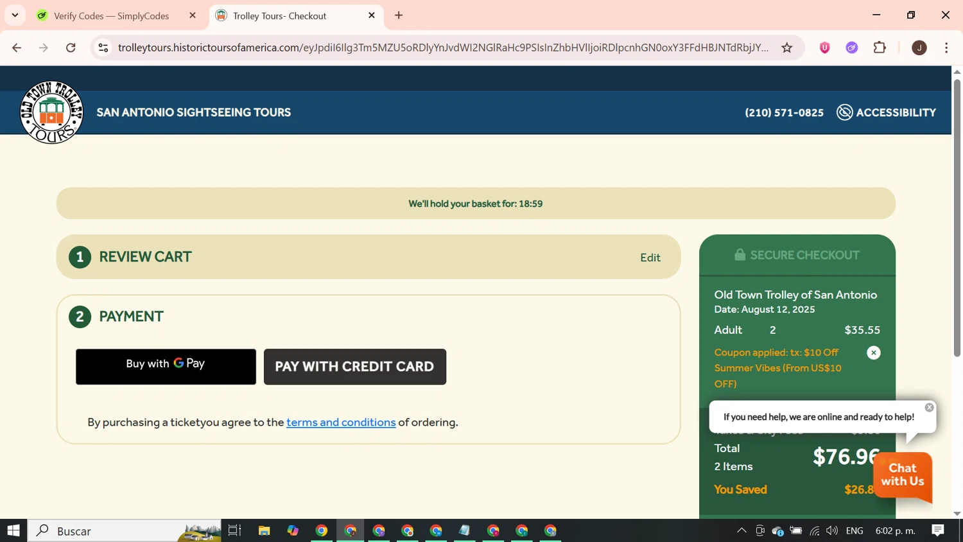
Task: Click the Old Town Trolley Tours logo
Action: [51, 112]
